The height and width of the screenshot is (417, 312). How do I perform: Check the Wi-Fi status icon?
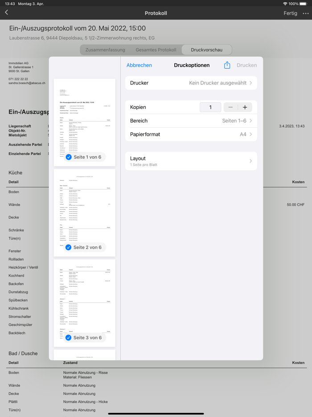285,4
